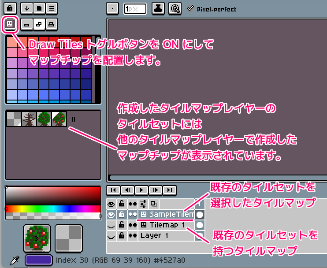Open the brush Dynamics icon
The height and width of the screenshot is (268, 327).
(175, 9)
